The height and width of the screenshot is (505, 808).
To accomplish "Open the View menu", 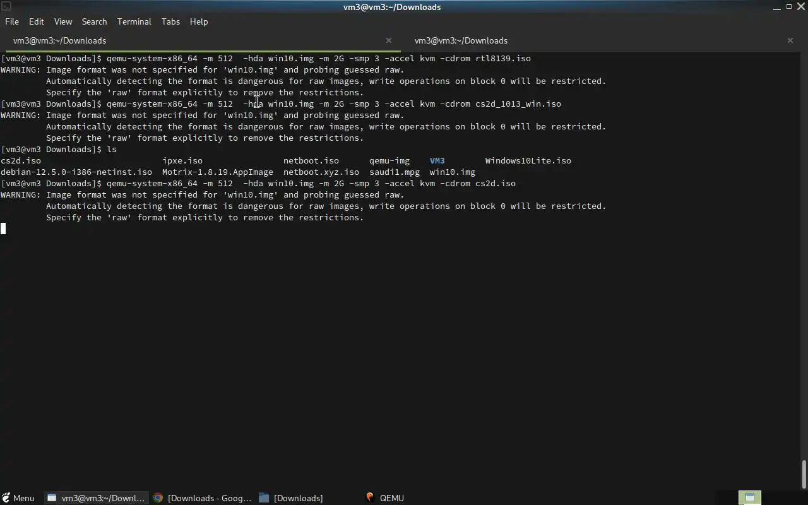I will (63, 21).
